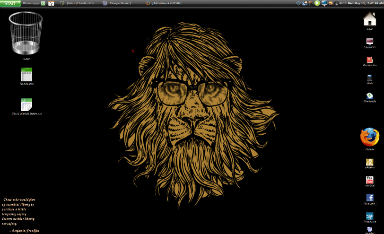Open the Thesaurus desktop launcher
Viewport: 384px width, 234px height.
click(x=369, y=216)
